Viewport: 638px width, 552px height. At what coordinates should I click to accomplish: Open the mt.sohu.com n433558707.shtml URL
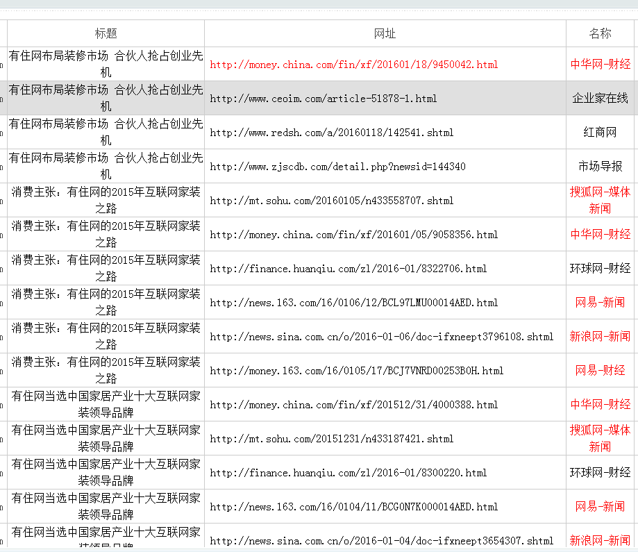[x=332, y=201]
